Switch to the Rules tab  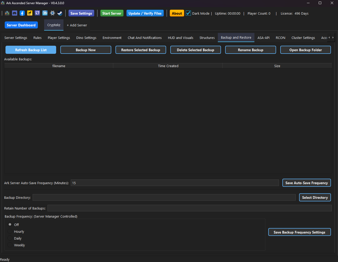(x=37, y=38)
